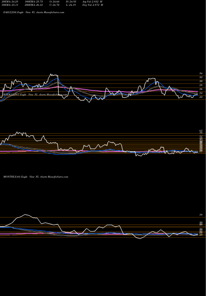206x296 pixels.
Task: Click the 26 price label on daily axis
Action: tap(201, 89)
